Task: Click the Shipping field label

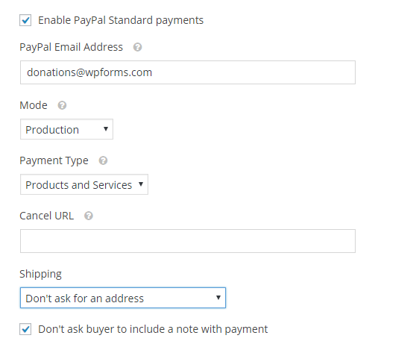Action: pyautogui.click(x=40, y=275)
